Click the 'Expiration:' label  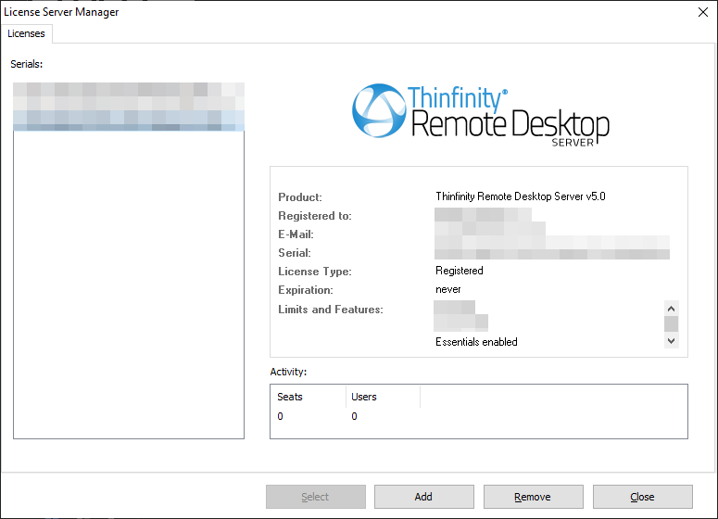[306, 290]
